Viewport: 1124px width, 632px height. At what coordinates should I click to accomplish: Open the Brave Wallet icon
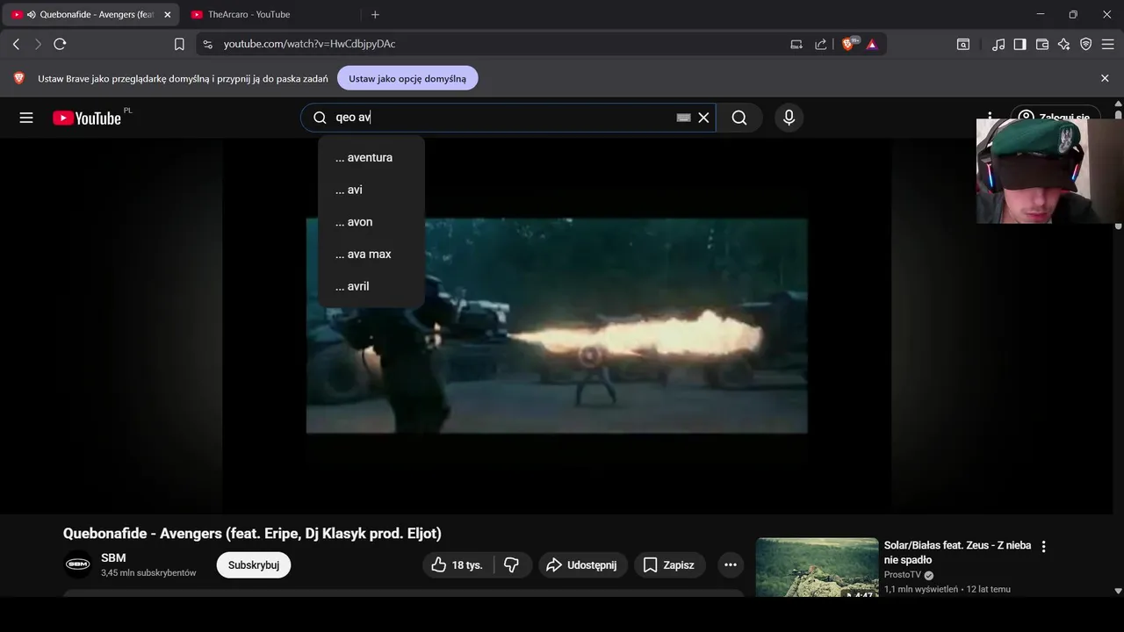1042,44
